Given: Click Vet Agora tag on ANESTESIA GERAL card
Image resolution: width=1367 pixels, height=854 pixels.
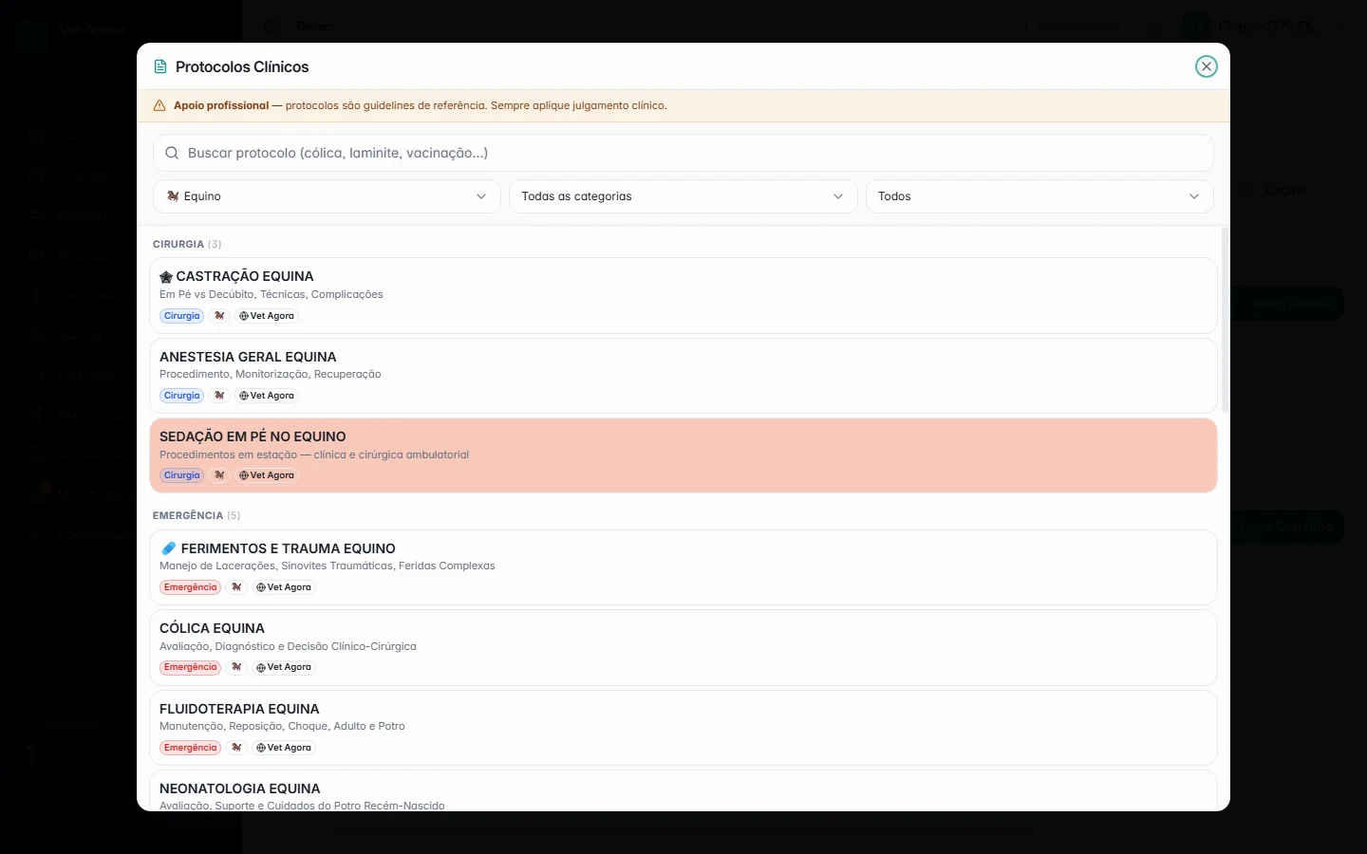Looking at the screenshot, I should point(267,396).
